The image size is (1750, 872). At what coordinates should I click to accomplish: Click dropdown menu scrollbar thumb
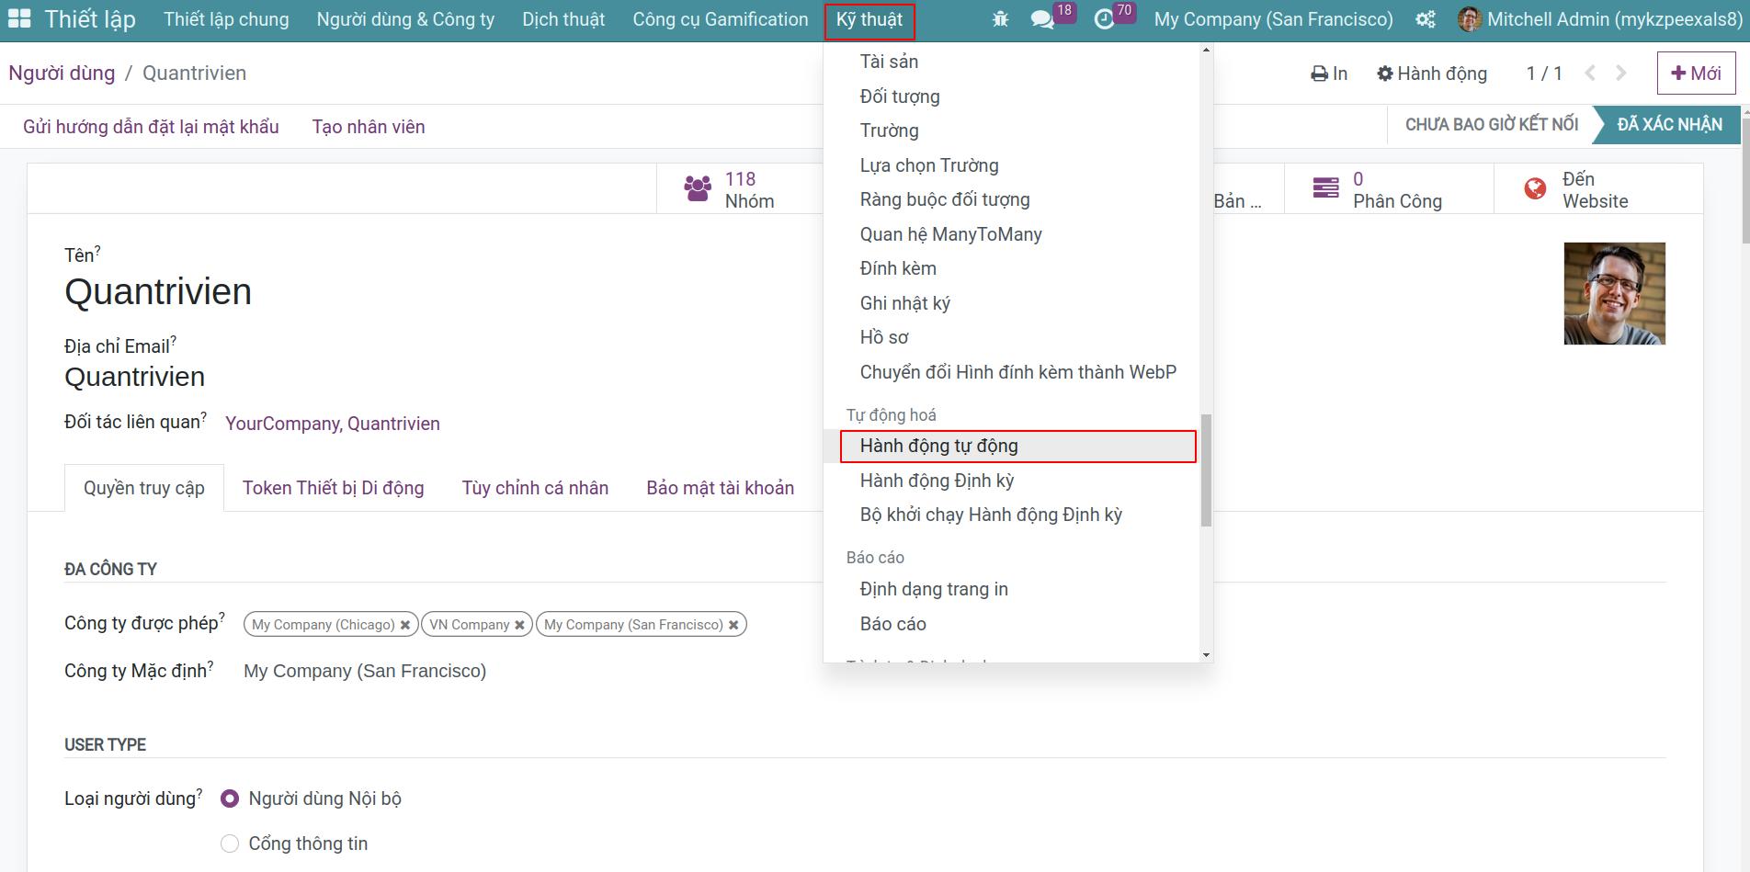(1206, 470)
